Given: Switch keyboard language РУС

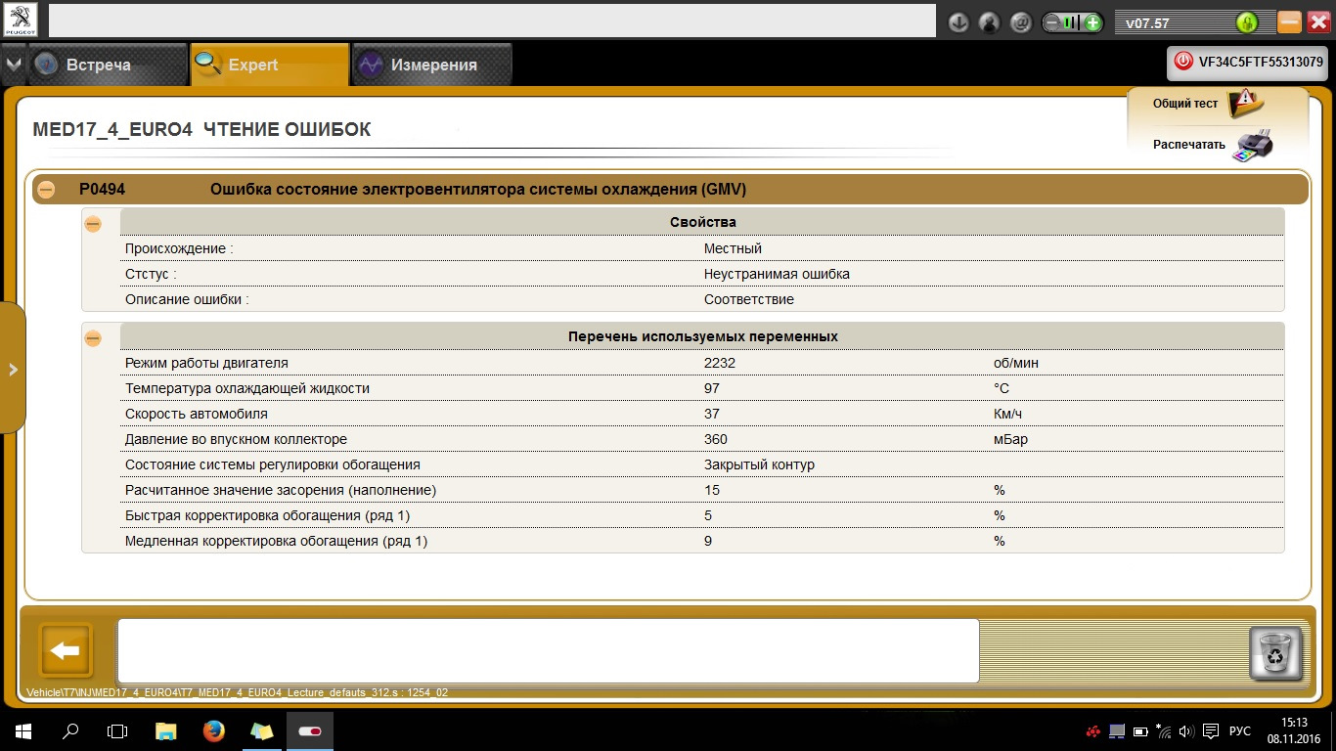Looking at the screenshot, I should tap(1240, 730).
